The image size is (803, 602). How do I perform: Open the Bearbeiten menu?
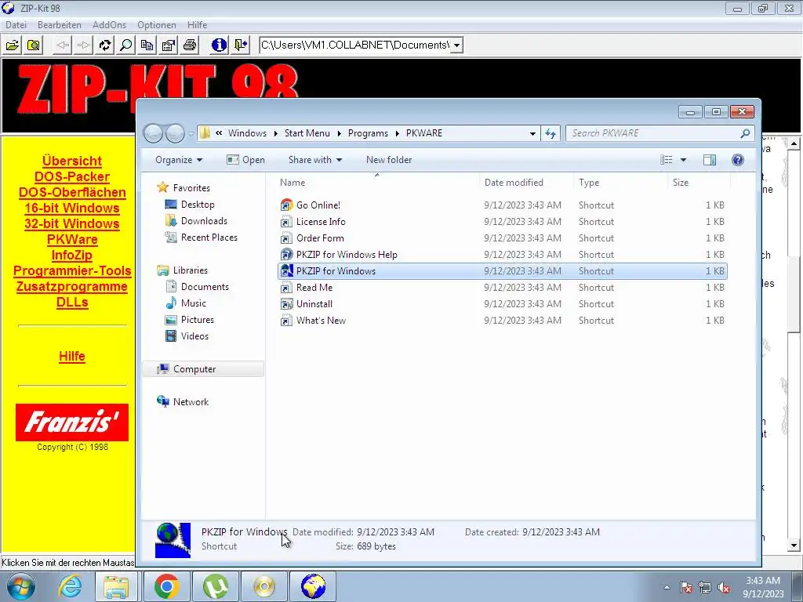(60, 24)
